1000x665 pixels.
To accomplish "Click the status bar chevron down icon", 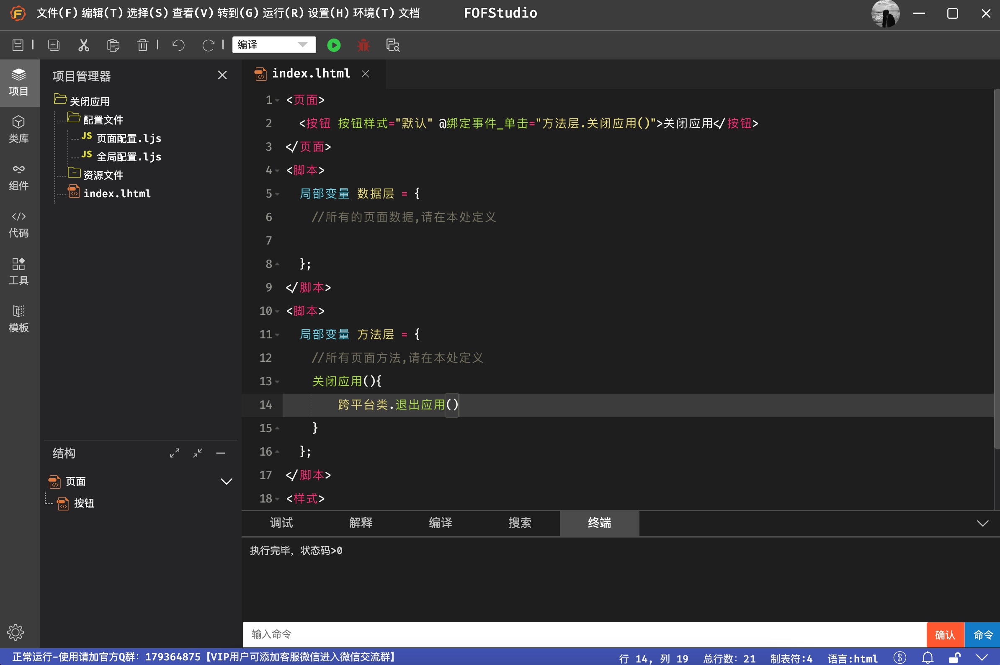I will click(982, 658).
